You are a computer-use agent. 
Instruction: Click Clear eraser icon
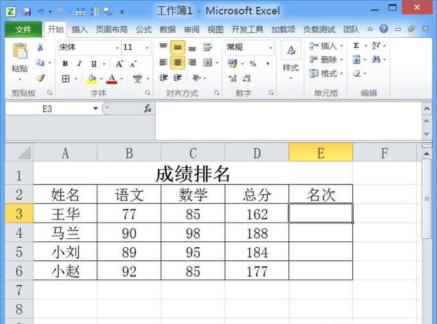pos(357,74)
